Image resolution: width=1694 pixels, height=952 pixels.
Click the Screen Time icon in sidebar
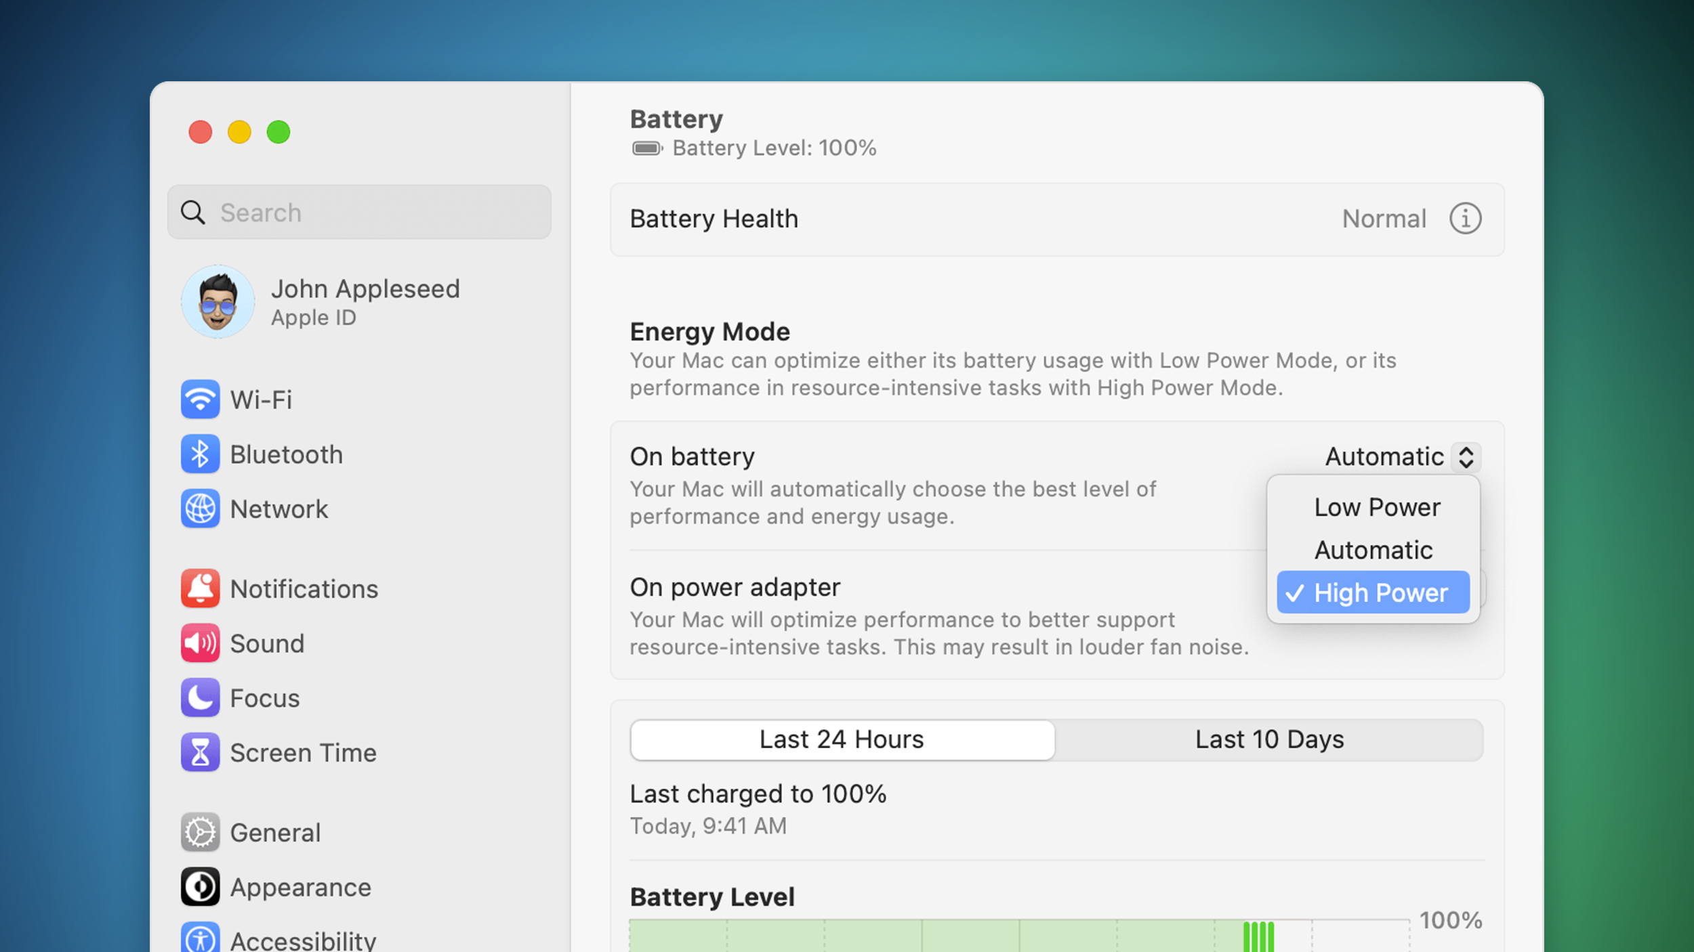199,752
